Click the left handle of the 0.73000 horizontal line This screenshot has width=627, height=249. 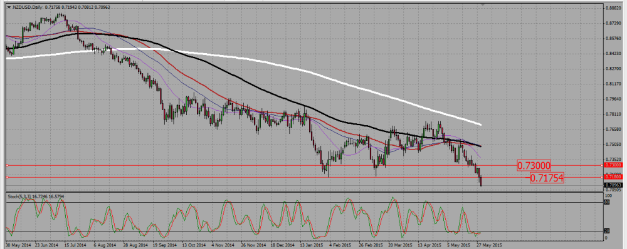7,165
